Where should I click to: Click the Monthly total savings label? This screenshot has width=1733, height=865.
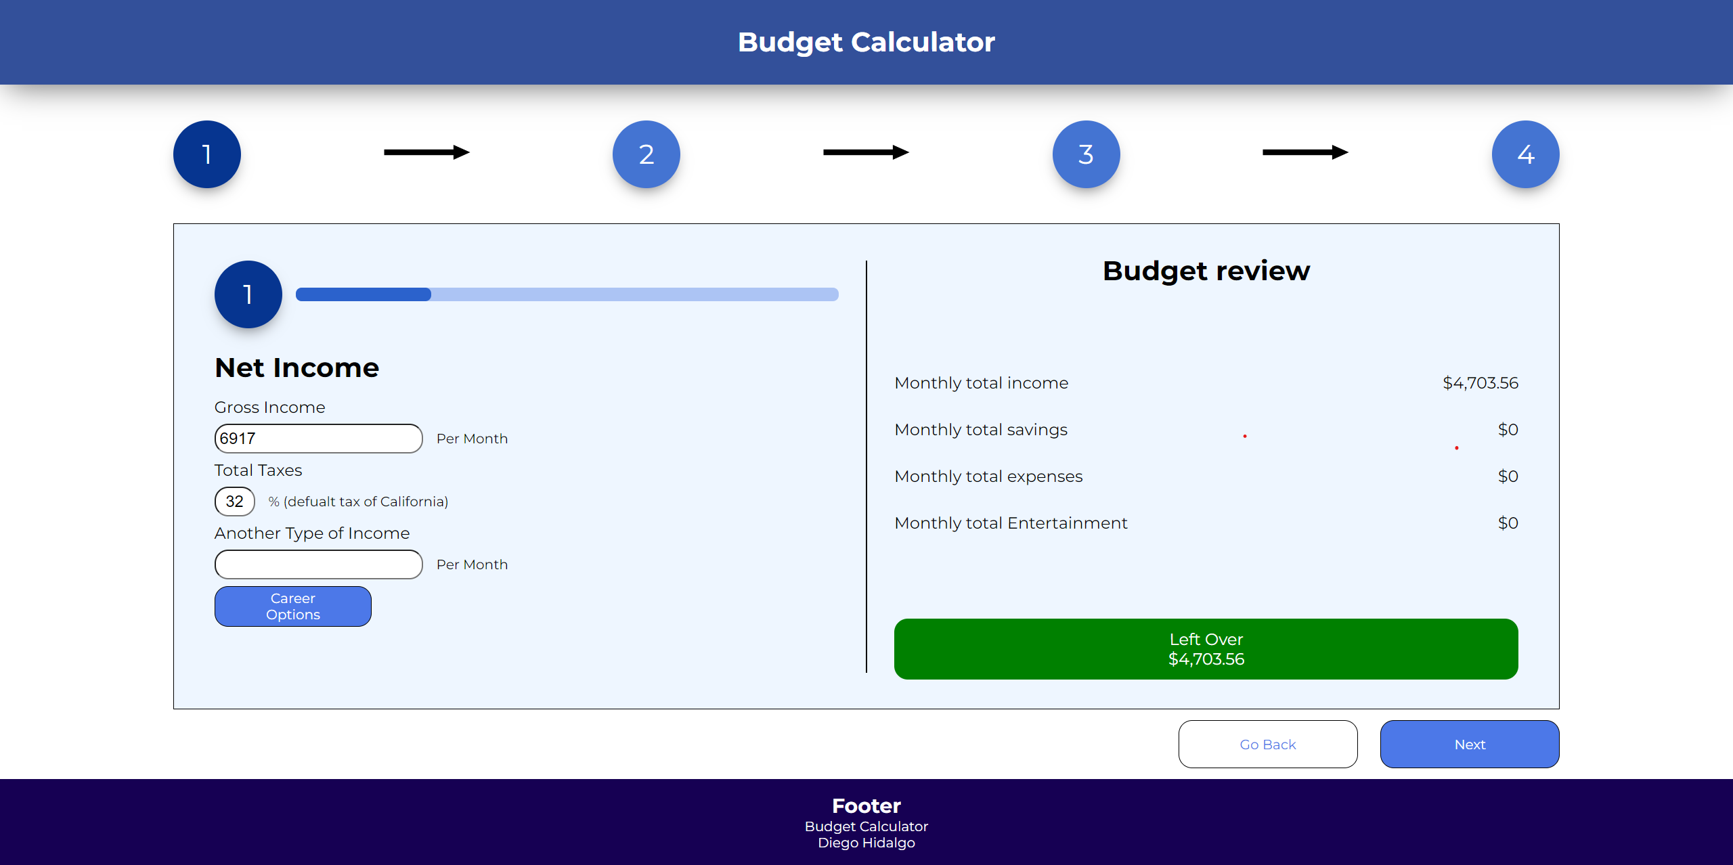pos(981,430)
